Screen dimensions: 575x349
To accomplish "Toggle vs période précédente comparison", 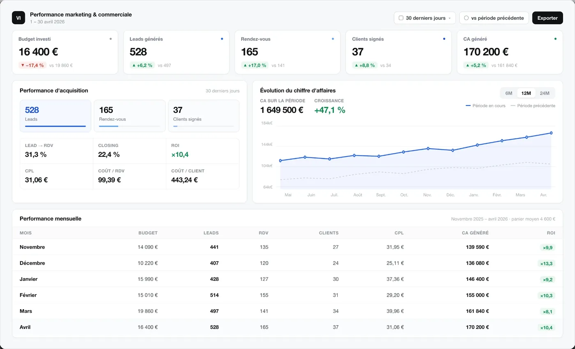I will [x=494, y=18].
